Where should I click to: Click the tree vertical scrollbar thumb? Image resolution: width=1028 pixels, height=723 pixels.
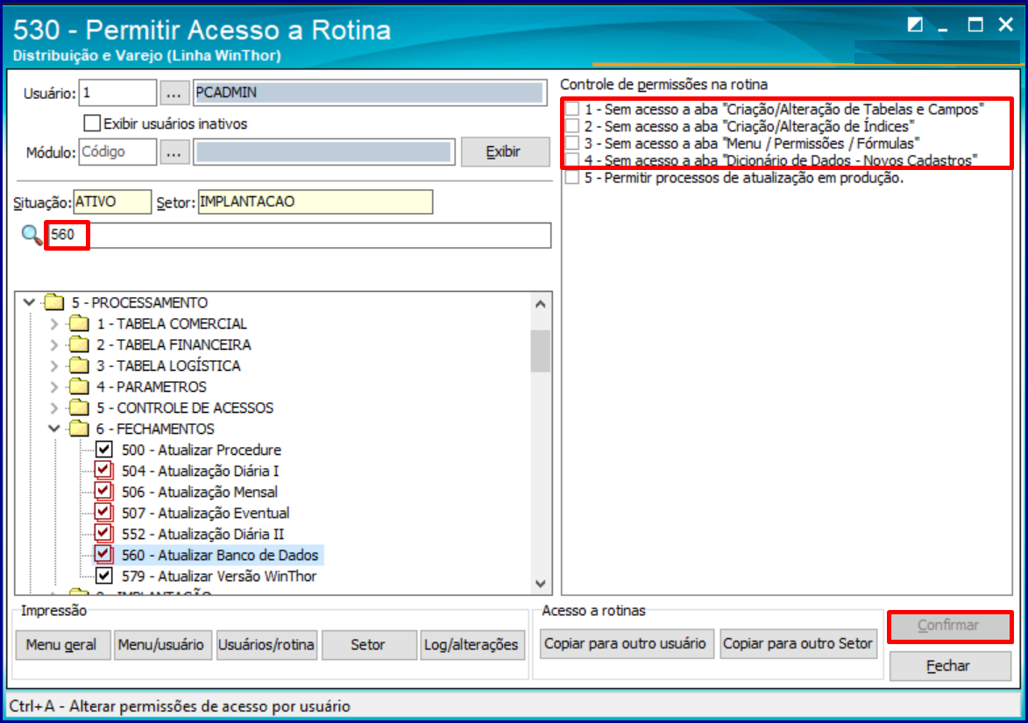pos(540,351)
